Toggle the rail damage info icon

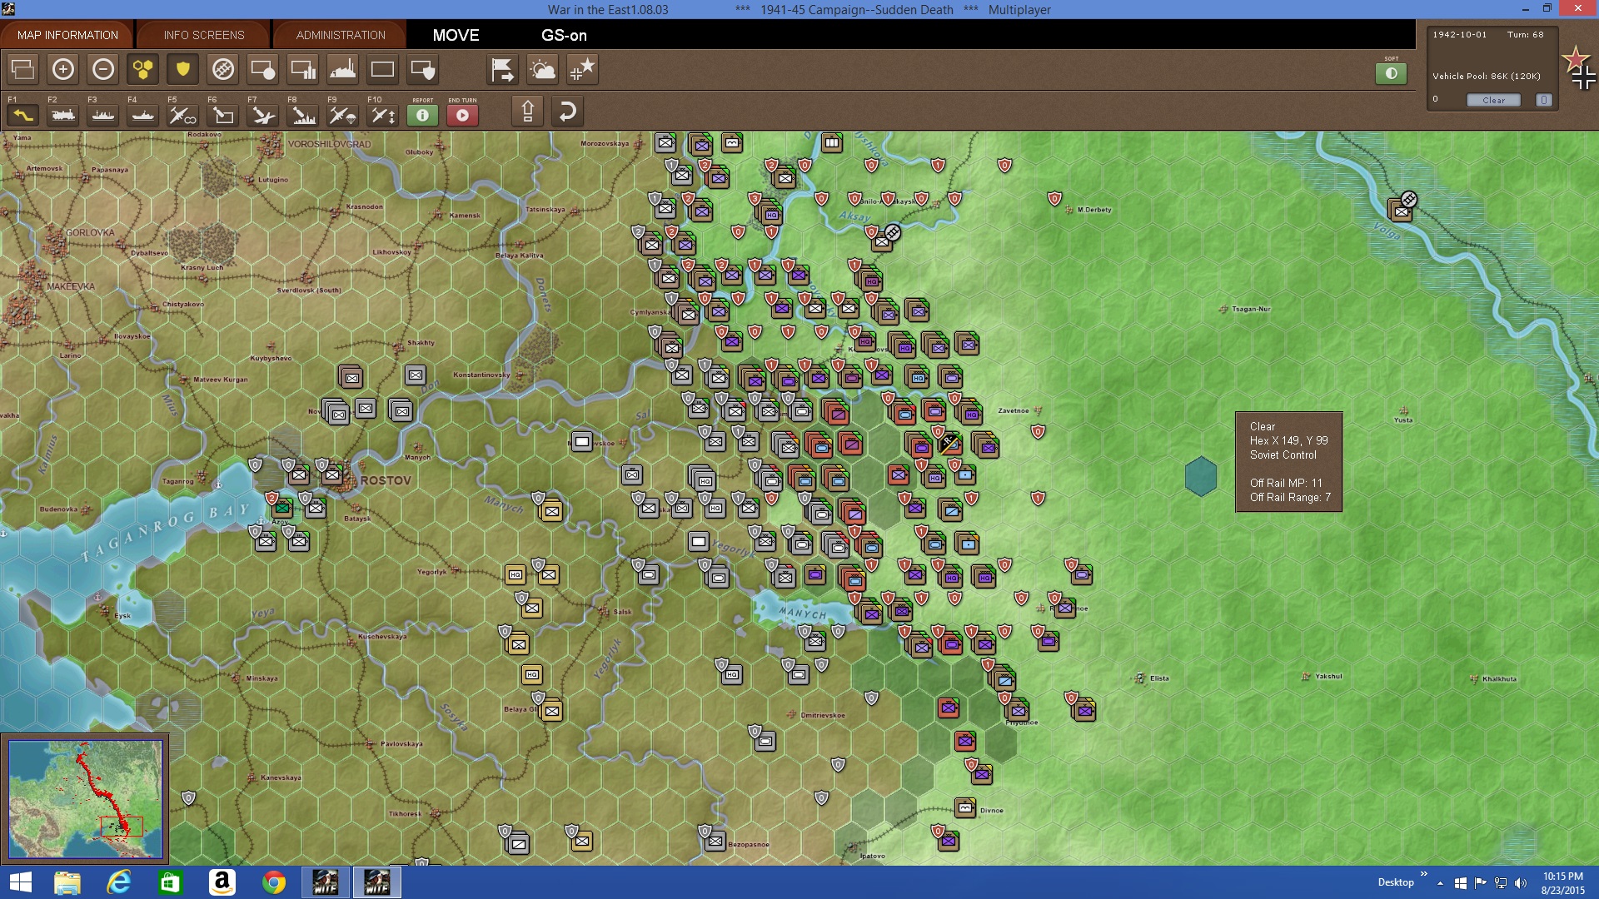point(223,69)
